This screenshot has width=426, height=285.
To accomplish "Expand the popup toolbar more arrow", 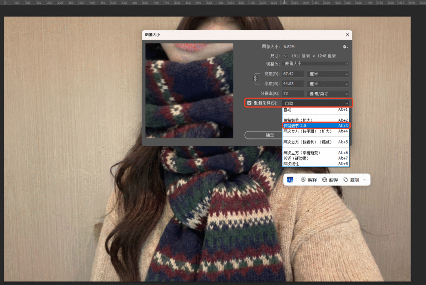I will (x=364, y=180).
